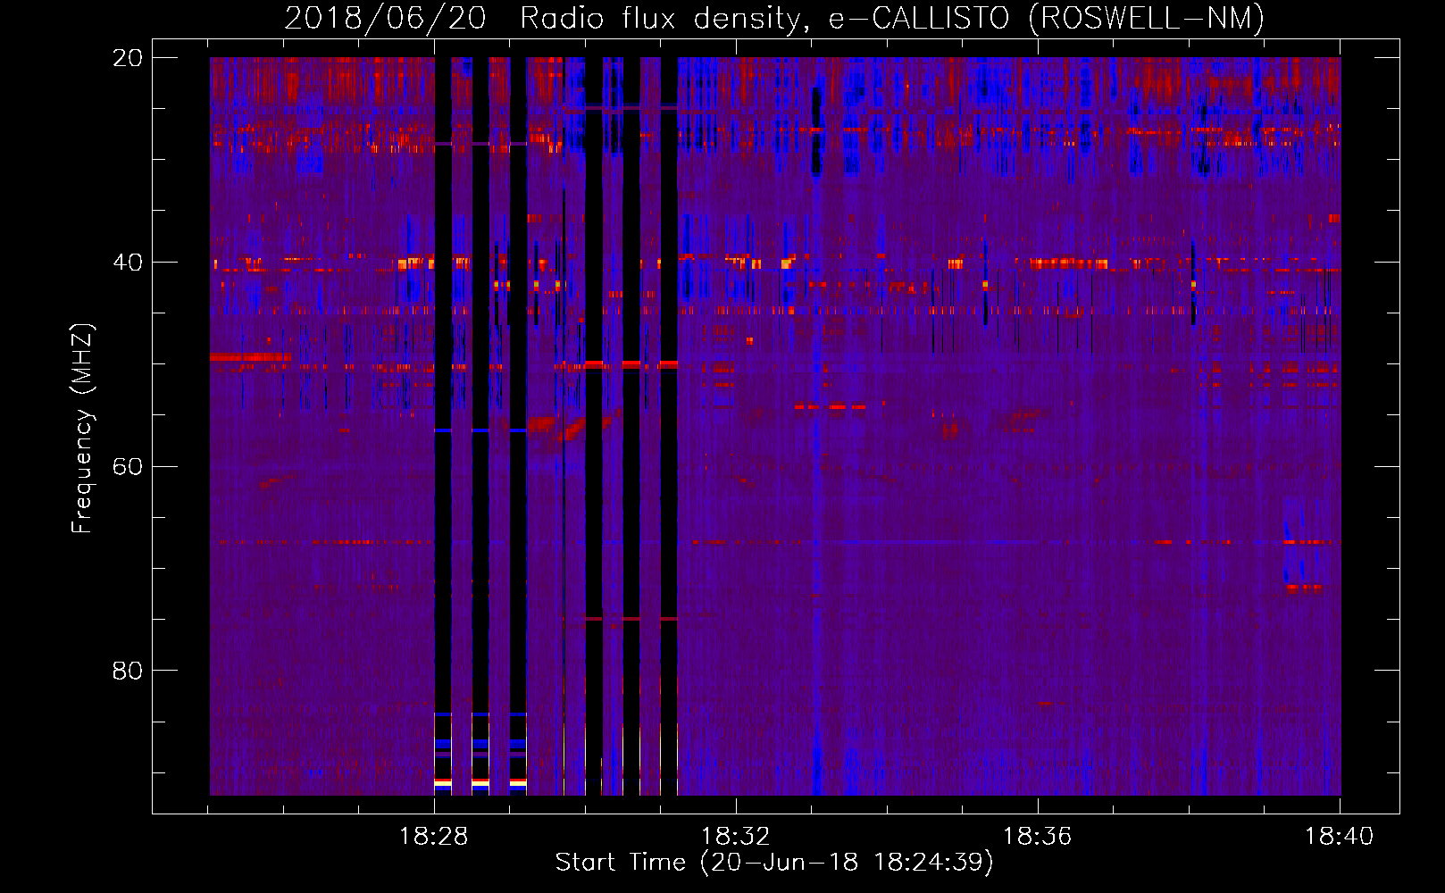Click the 80 frequency tick label
Image resolution: width=1445 pixels, height=893 pixels.
tap(127, 671)
